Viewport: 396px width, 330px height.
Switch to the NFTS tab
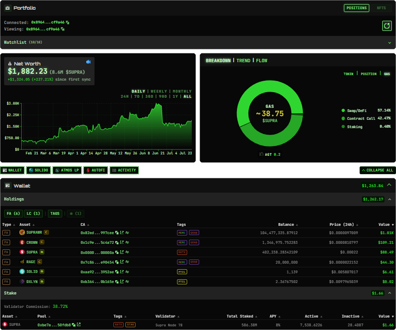381,8
